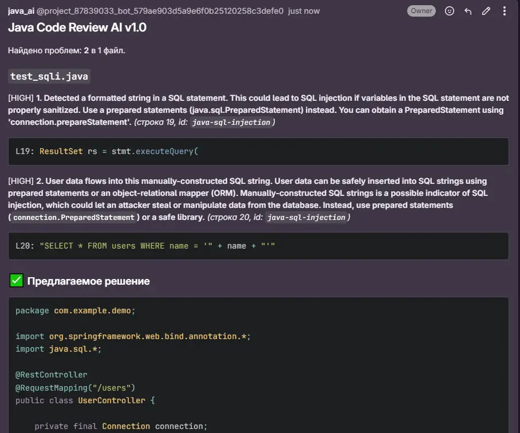Open the comment more-actions menu
The width and height of the screenshot is (520, 433).
505,11
